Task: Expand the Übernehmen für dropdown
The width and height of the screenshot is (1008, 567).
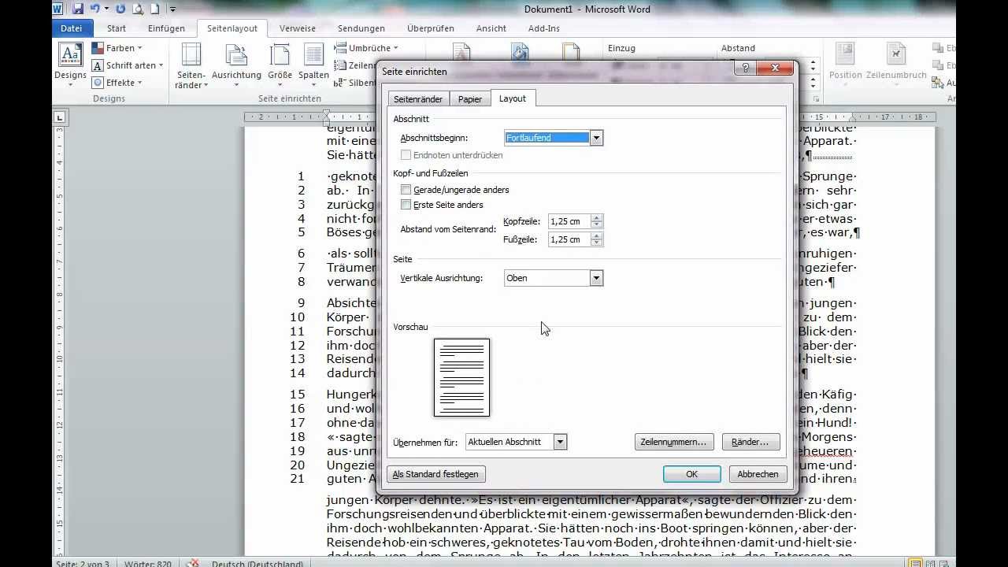Action: pos(560,443)
